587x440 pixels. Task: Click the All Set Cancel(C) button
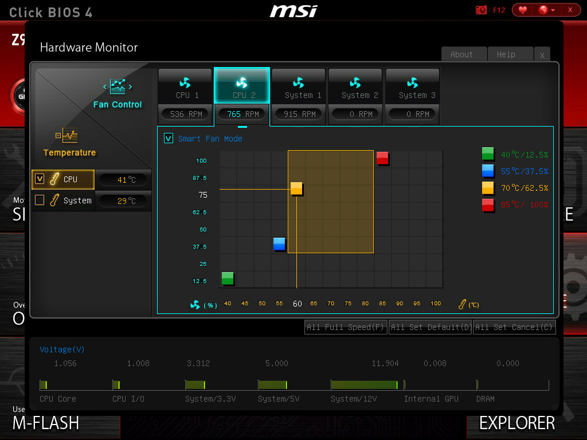(x=514, y=327)
